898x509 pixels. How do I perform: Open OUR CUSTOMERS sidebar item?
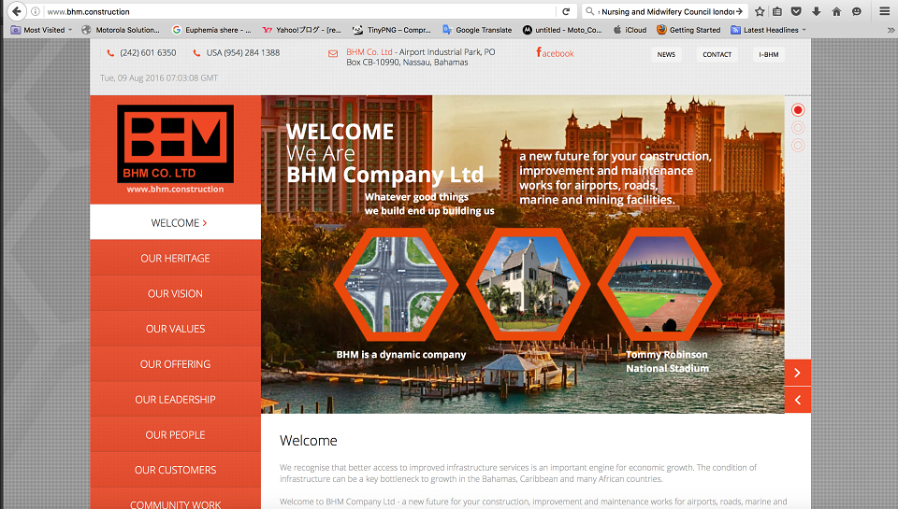click(x=175, y=470)
